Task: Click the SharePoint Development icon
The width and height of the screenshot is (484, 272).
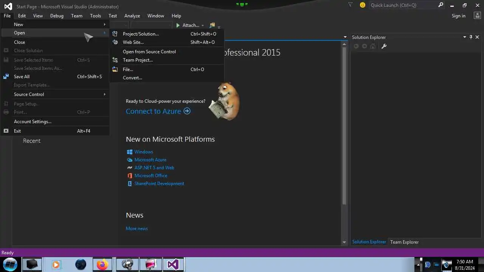Action: click(129, 183)
